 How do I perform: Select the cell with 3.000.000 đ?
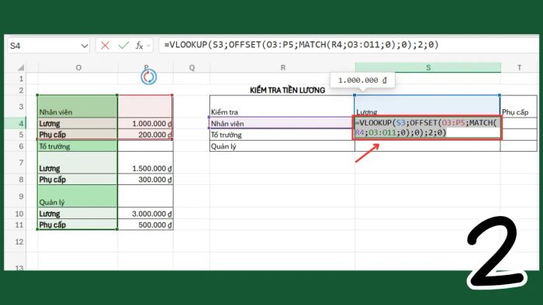pyautogui.click(x=146, y=214)
